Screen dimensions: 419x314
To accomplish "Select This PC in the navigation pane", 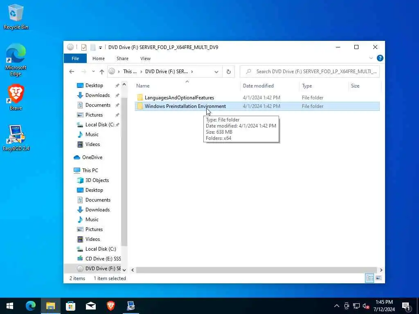I will pos(90,170).
